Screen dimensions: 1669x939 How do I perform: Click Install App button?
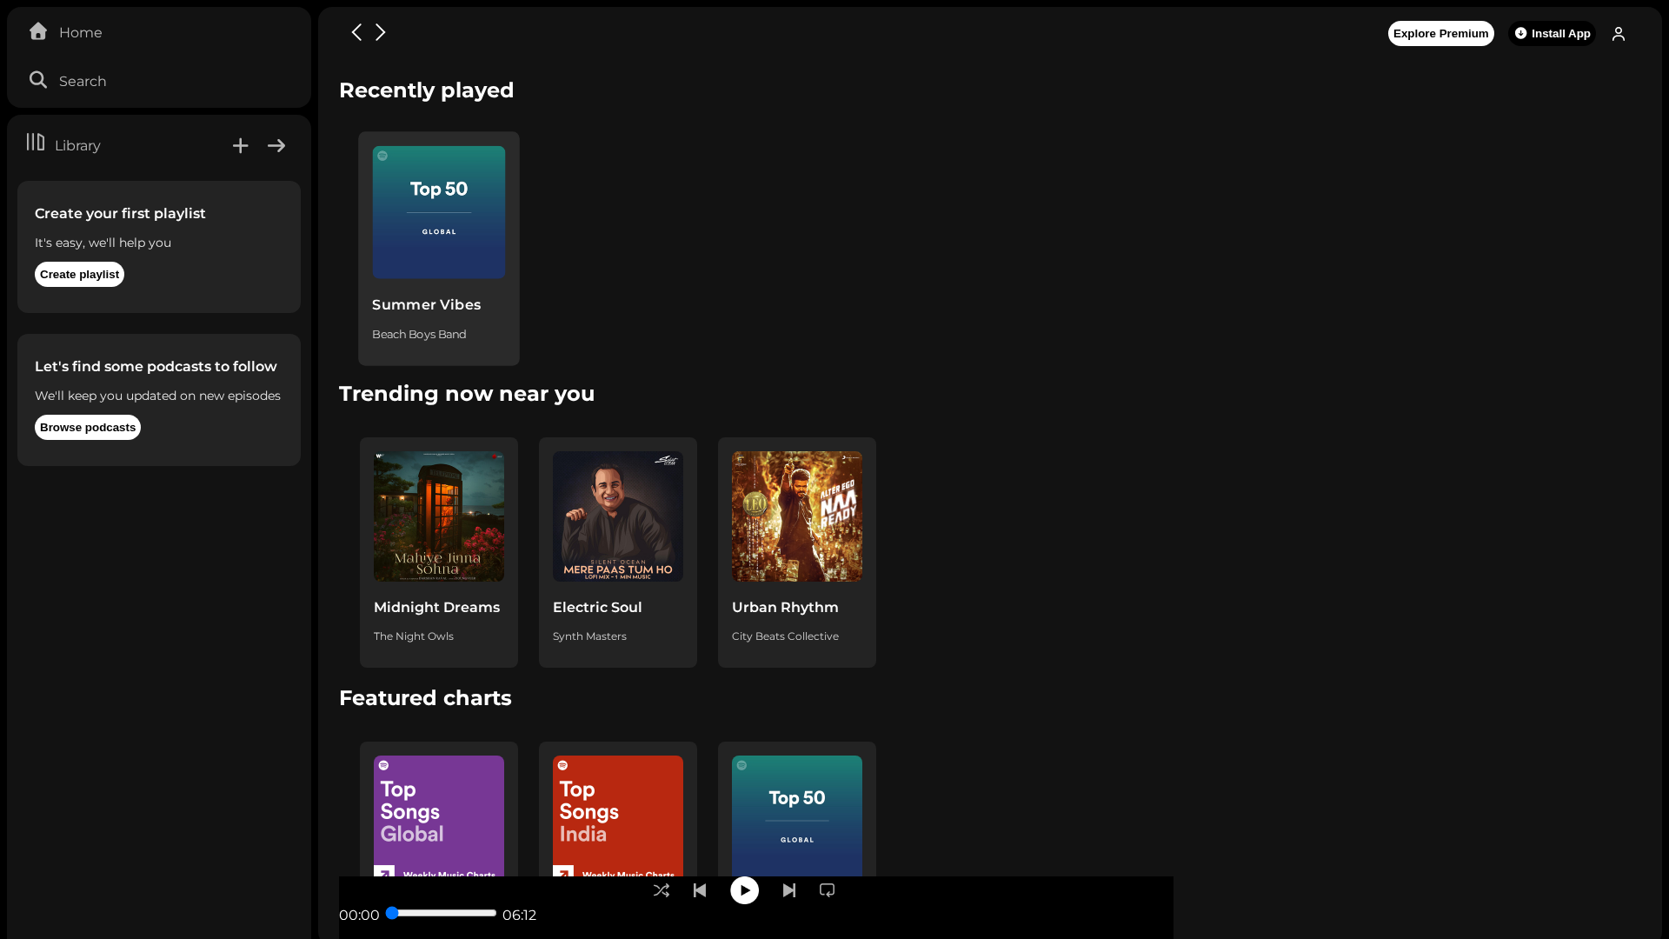tap(1553, 34)
